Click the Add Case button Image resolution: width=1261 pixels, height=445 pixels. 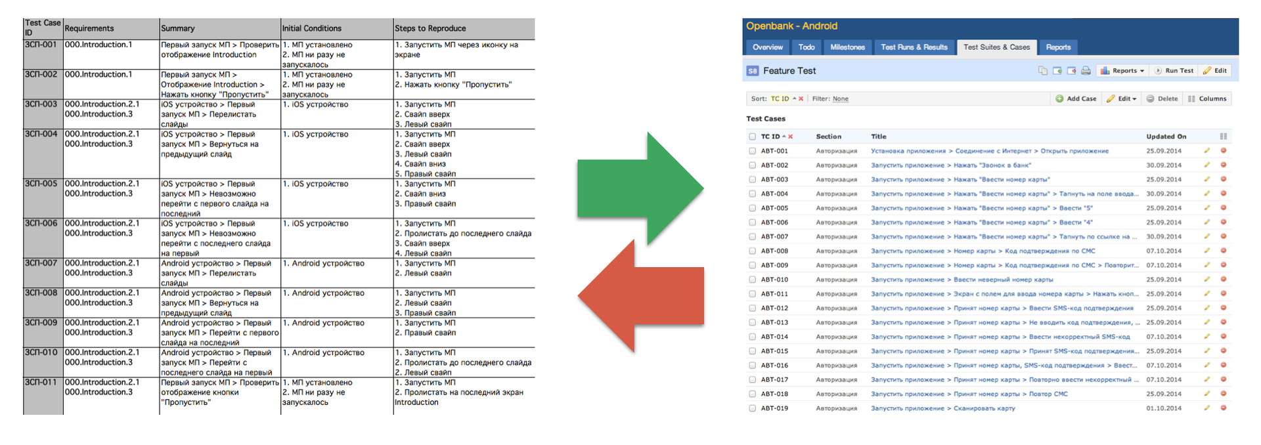(x=1075, y=98)
